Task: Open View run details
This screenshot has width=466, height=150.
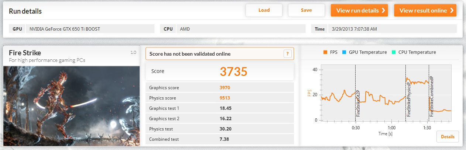Action: pyautogui.click(x=359, y=10)
